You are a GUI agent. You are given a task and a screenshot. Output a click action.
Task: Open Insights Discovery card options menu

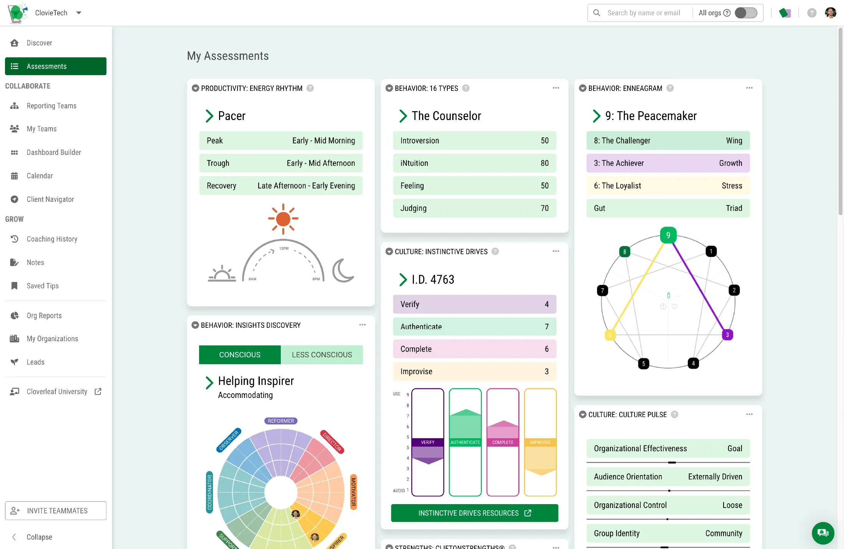[363, 325]
